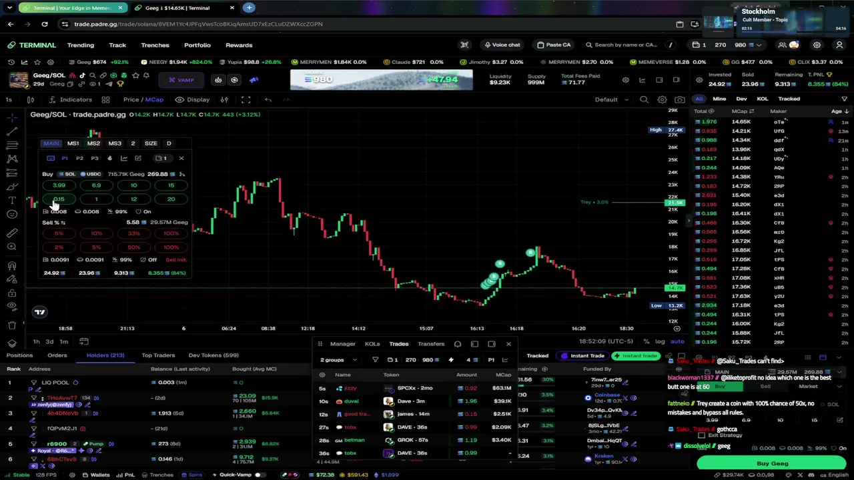Image resolution: width=854 pixels, height=480 pixels.
Task: Select the 3d chart time range
Action: [x=49, y=341]
